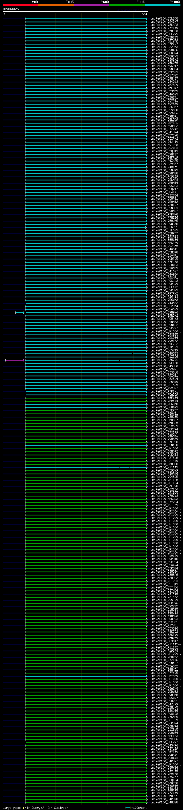The image size is (183, 810).
Task: Open hit UniRef100_Q9U639
Action: pos(164,439)
